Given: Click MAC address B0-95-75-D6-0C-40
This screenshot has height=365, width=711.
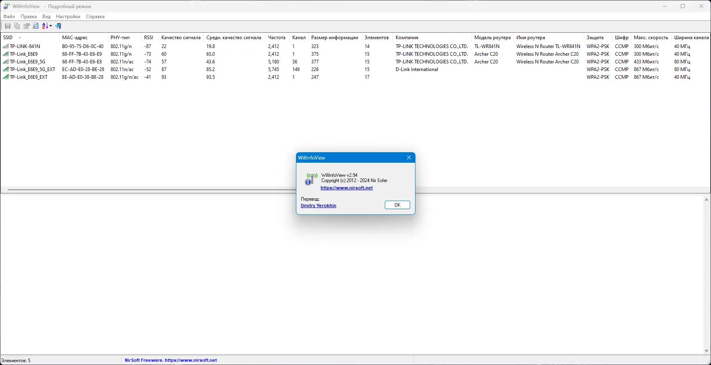Looking at the screenshot, I should (83, 46).
